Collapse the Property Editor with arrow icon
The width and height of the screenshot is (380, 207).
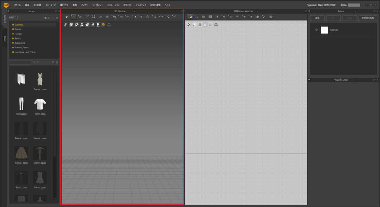point(310,80)
